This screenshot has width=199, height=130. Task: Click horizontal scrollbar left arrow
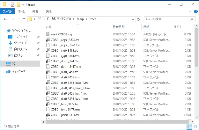(x=44, y=122)
